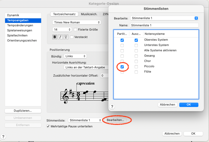Expand the Bearbeite Stimmenliste 1 dropdown
209x142 pixels.
point(164,18)
